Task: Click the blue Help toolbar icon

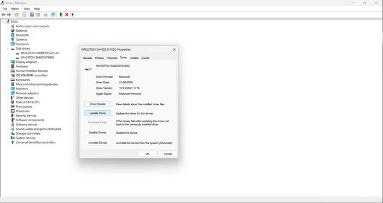Action: pyautogui.click(x=32, y=15)
